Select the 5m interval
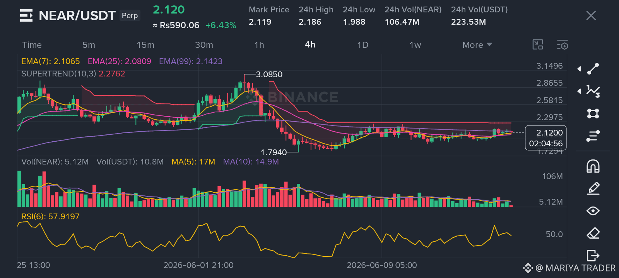Screen dimensions: 619x278 (89, 45)
